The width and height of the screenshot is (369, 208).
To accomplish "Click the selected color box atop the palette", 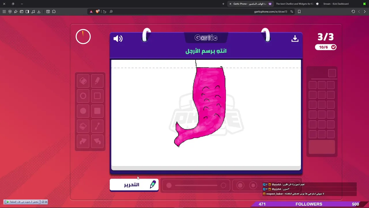I will 332,73.
